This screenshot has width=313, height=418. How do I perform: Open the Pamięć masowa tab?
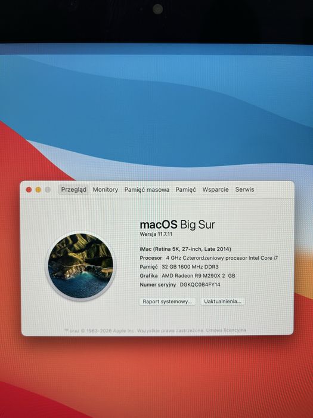pyautogui.click(x=147, y=189)
